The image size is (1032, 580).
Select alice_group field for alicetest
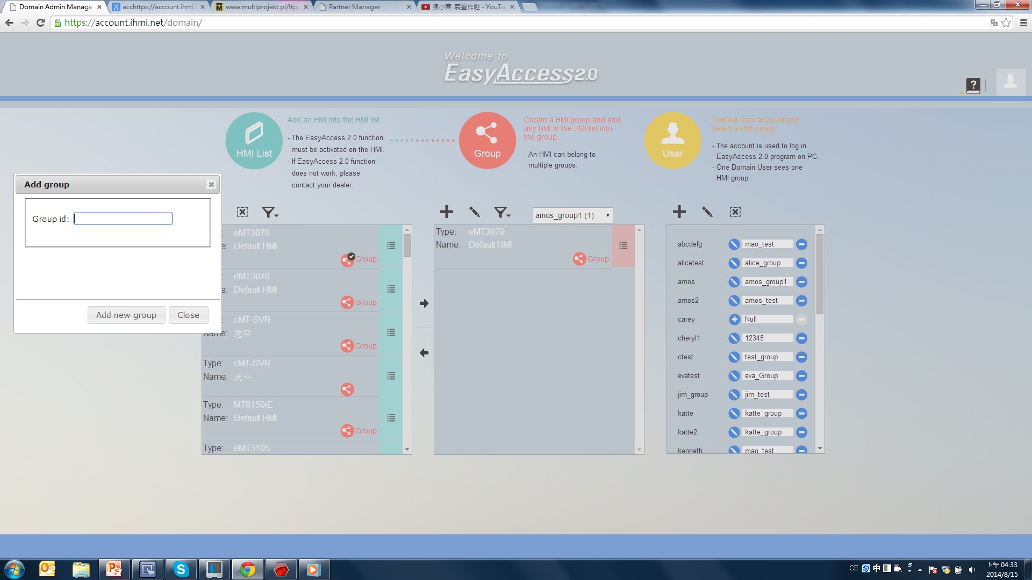click(x=768, y=263)
